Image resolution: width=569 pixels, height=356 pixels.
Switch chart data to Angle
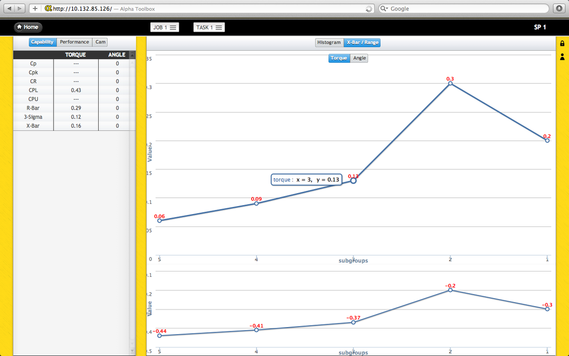(359, 58)
